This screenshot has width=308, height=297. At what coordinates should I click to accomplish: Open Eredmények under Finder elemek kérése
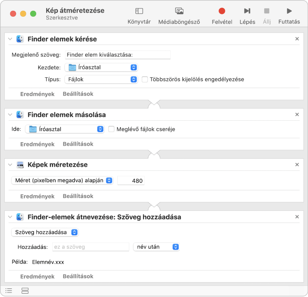37,94
